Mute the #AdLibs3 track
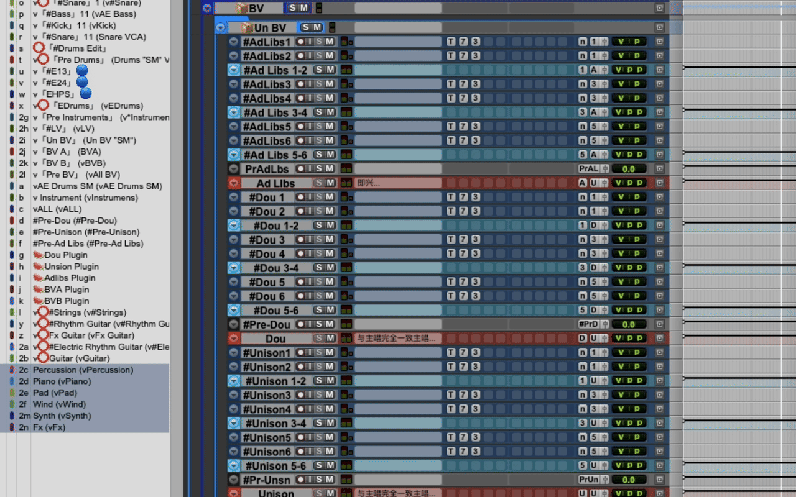Viewport: 796px width, 497px height. click(330, 84)
